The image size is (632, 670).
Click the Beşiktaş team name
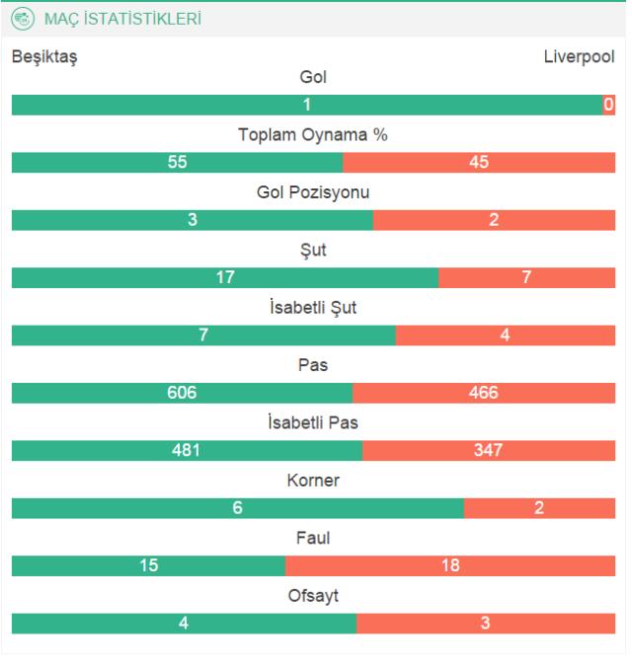44,57
